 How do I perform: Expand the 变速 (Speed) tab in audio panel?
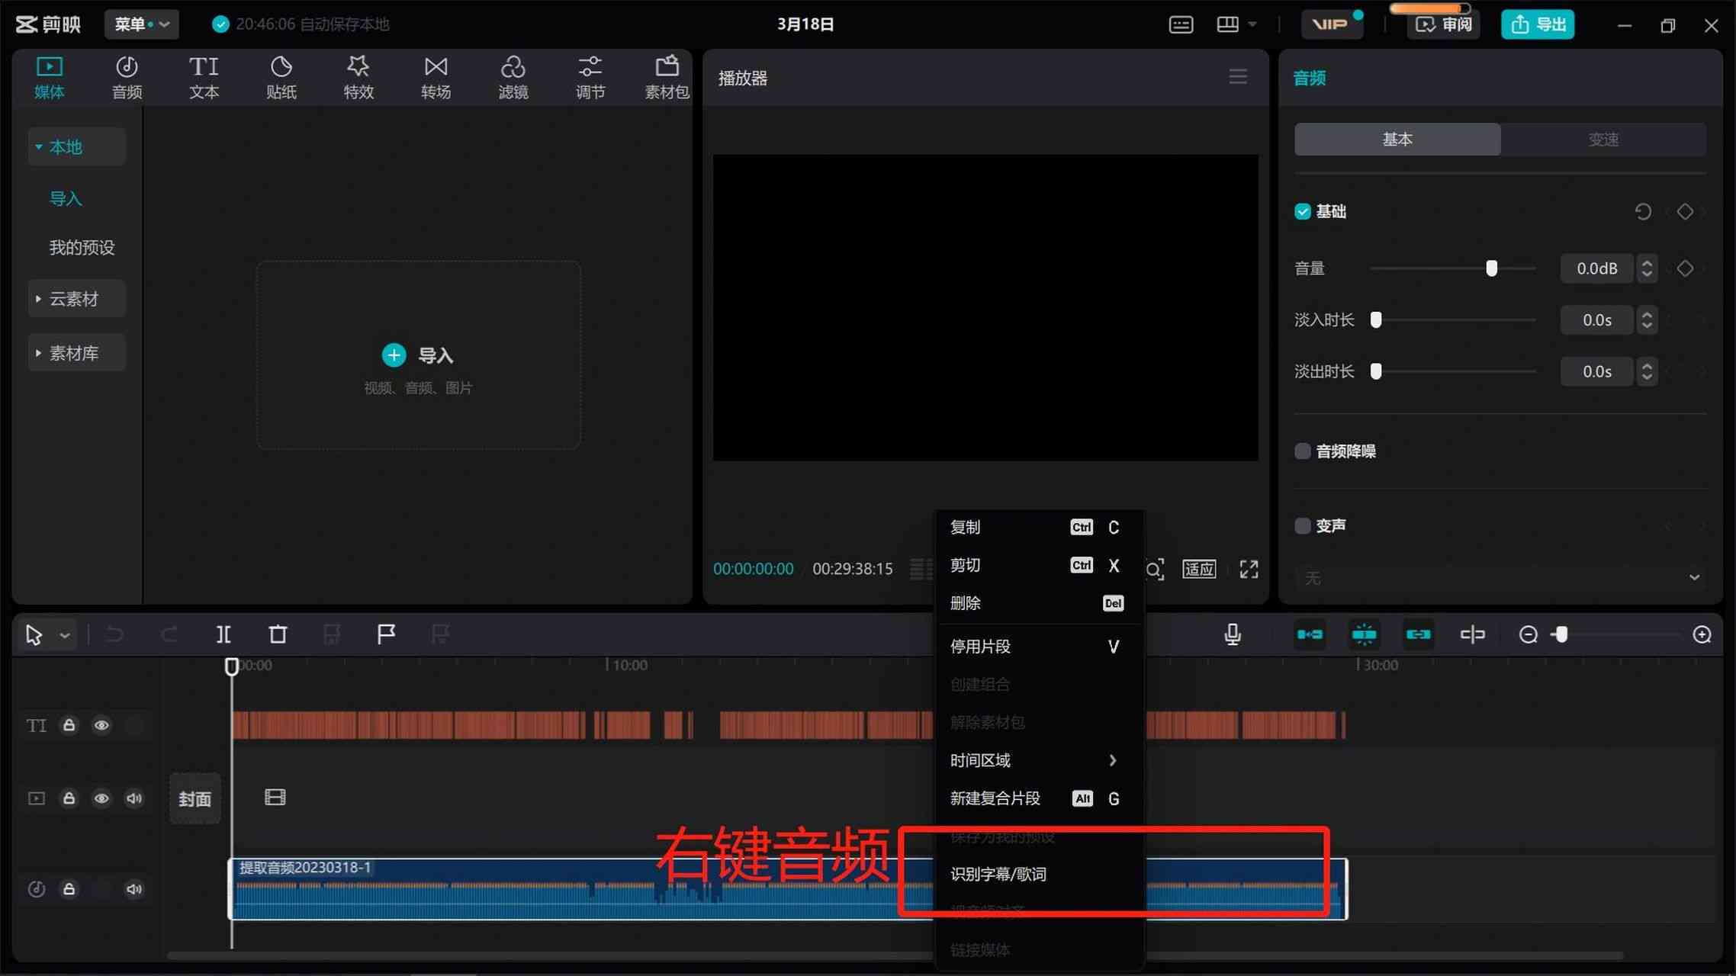click(x=1603, y=140)
